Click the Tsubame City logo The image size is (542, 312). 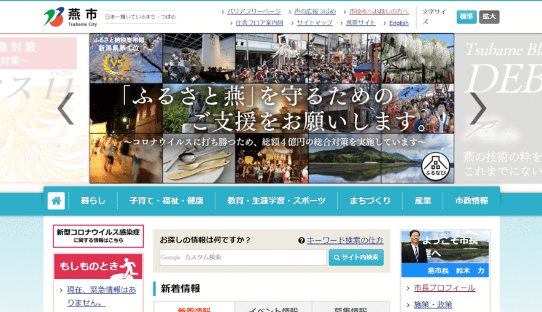71,17
